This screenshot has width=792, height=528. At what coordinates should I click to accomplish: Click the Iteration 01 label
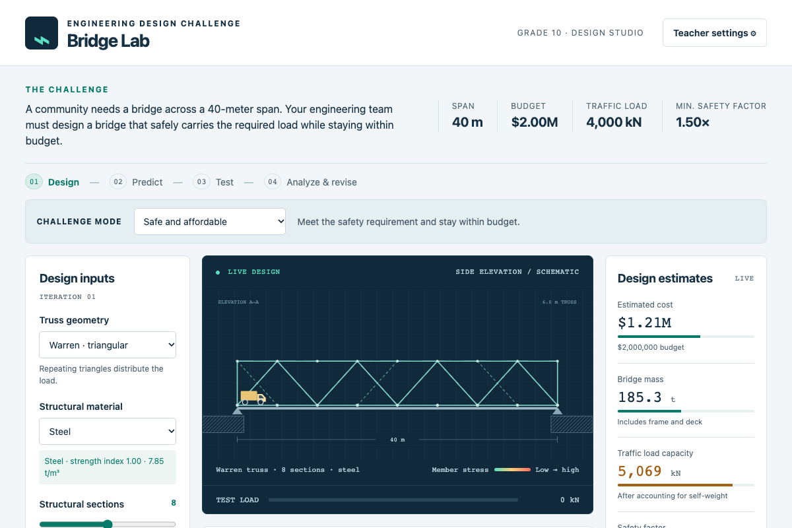click(67, 297)
